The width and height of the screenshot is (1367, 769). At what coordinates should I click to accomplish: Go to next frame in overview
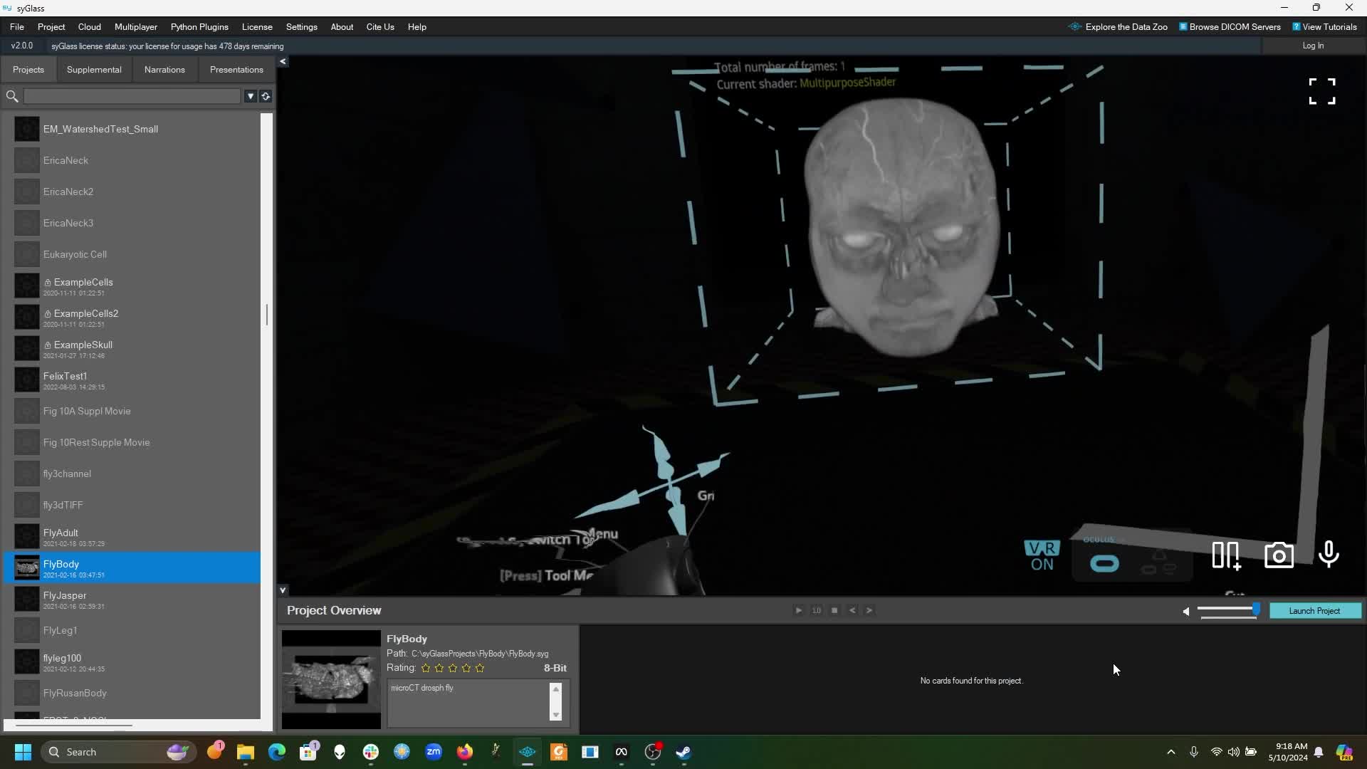point(869,610)
